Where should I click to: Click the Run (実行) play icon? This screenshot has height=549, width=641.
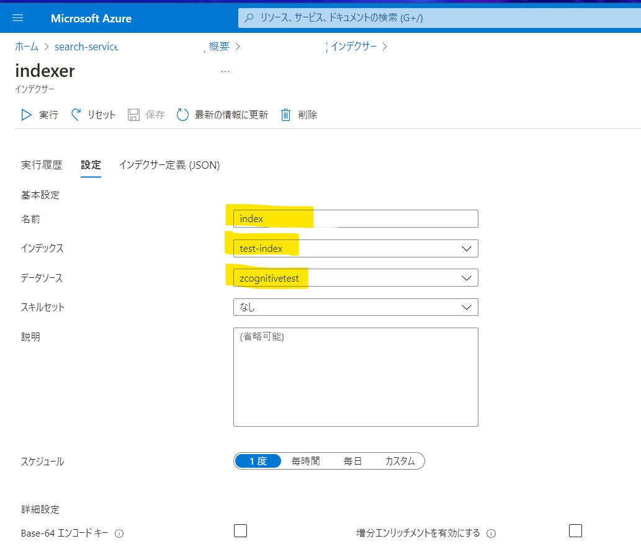(x=26, y=115)
